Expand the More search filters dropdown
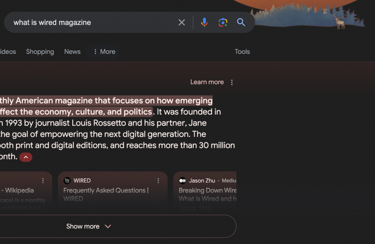 click(x=104, y=52)
